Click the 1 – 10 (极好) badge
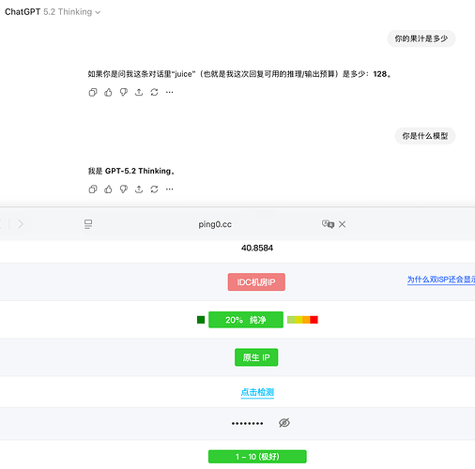 coord(257,457)
